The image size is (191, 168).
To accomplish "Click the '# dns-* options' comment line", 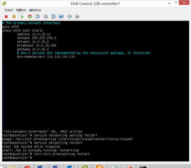I will [83, 53].
